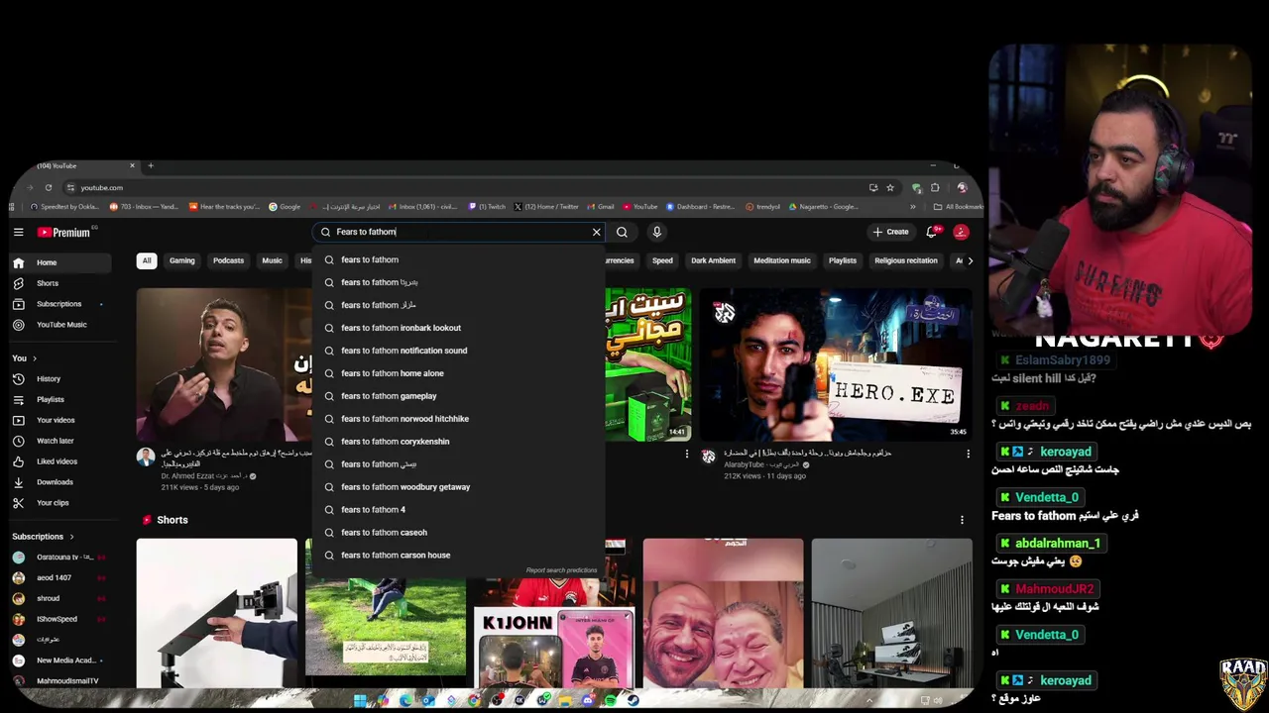Open the IShowSpeed channel subscription
Image resolution: width=1269 pixels, height=713 pixels.
tap(59, 619)
